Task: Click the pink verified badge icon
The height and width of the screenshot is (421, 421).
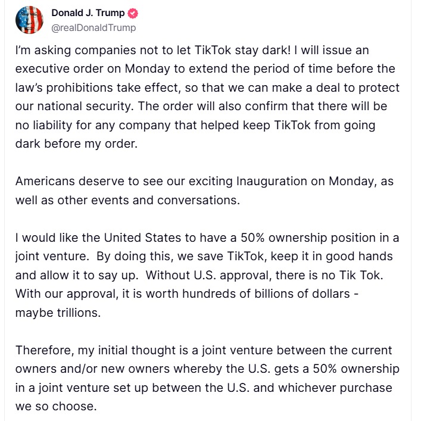Action: coord(133,13)
